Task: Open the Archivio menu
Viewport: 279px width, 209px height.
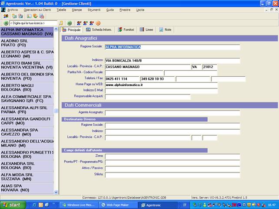Action: click(x=13, y=9)
